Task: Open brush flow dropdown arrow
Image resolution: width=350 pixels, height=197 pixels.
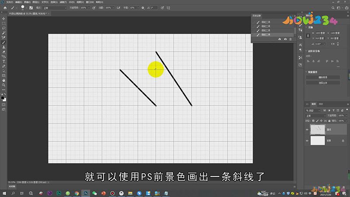Action: [x=114, y=8]
